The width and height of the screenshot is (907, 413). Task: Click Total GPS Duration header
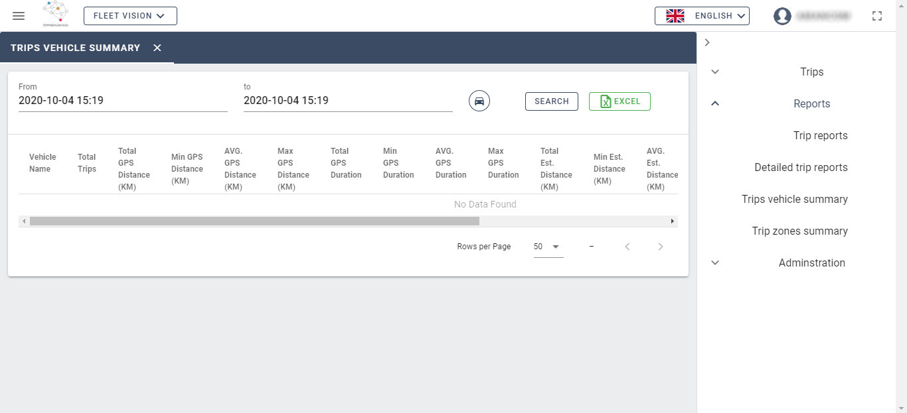coord(346,163)
